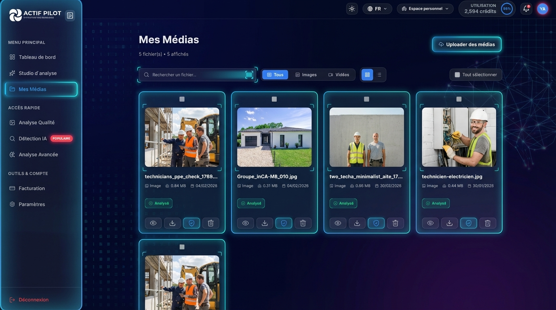This screenshot has width=556, height=310.
Task: Open notifications bell icon
Action: click(526, 8)
